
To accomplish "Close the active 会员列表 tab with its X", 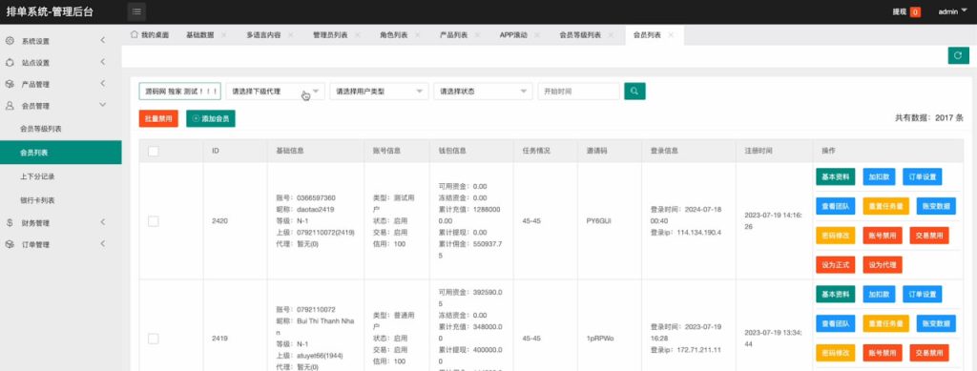I will point(671,35).
